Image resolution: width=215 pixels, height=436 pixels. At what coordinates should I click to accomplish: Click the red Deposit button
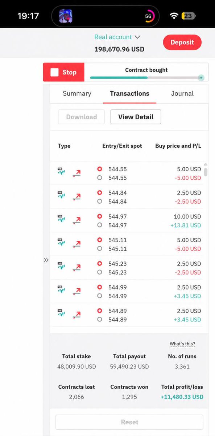pos(182,42)
